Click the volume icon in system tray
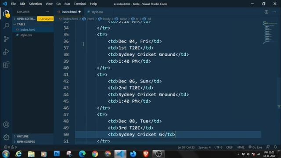 pyautogui.click(x=248, y=154)
